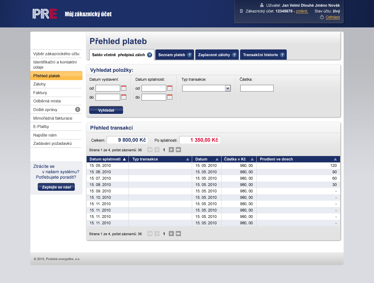Click the změnit account link
Image resolution: width=374 pixels, height=283 pixels.
(x=302, y=11)
